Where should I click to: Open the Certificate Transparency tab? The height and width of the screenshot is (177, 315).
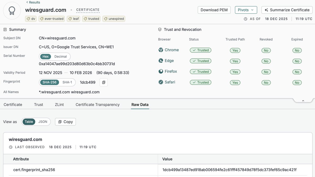point(98,104)
